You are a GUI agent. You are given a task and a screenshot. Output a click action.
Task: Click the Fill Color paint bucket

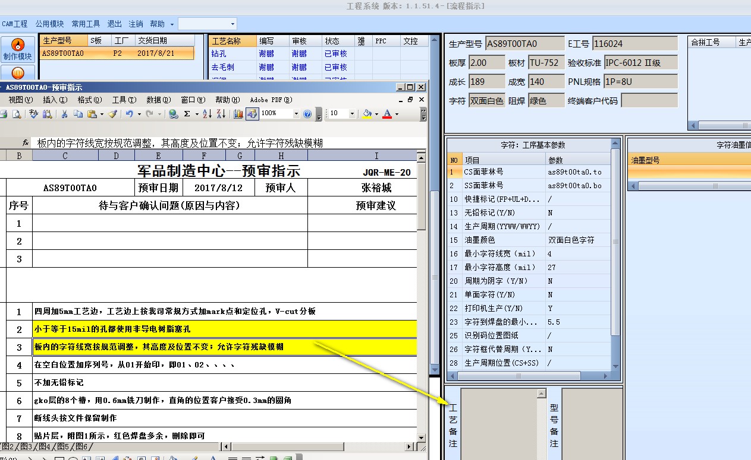pyautogui.click(x=367, y=113)
